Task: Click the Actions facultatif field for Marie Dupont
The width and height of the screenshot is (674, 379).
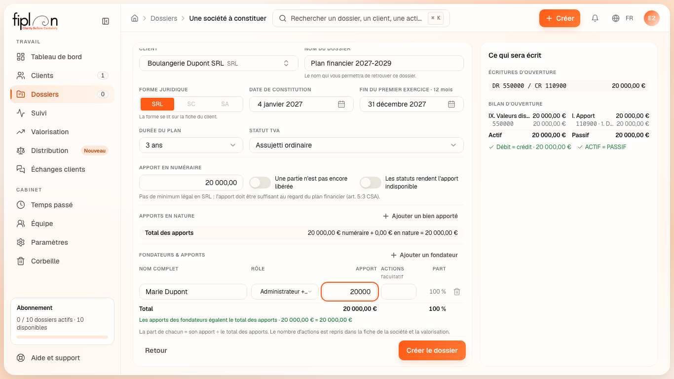Action: pos(399,292)
